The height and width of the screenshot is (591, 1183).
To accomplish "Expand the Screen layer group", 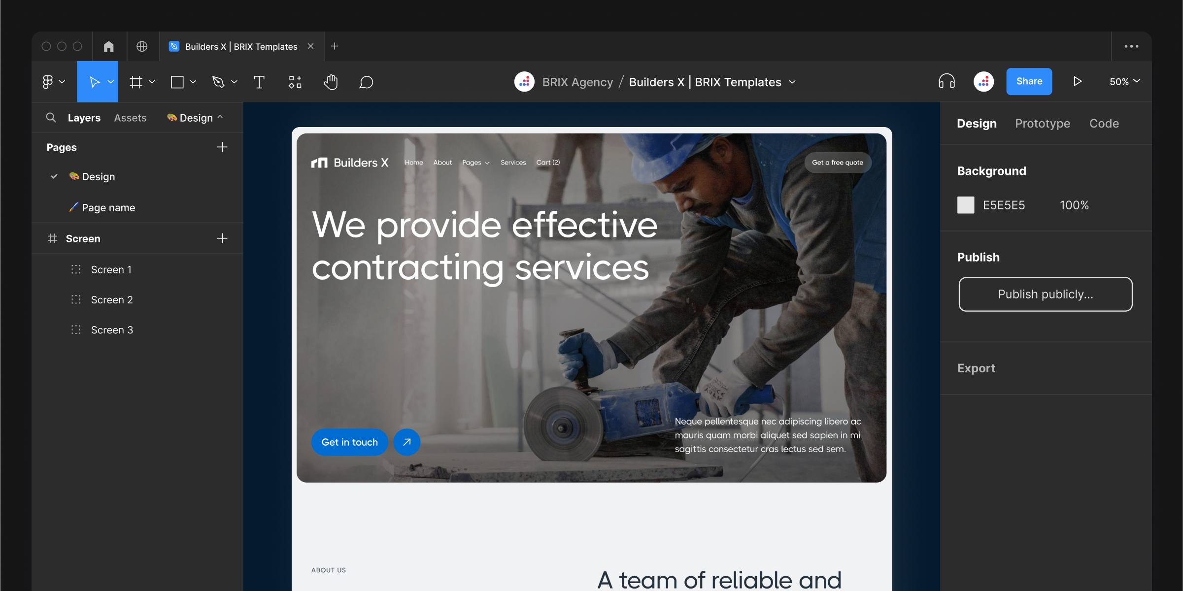I will tap(52, 238).
